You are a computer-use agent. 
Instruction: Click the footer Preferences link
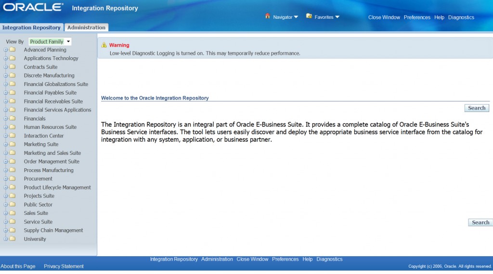click(285, 259)
